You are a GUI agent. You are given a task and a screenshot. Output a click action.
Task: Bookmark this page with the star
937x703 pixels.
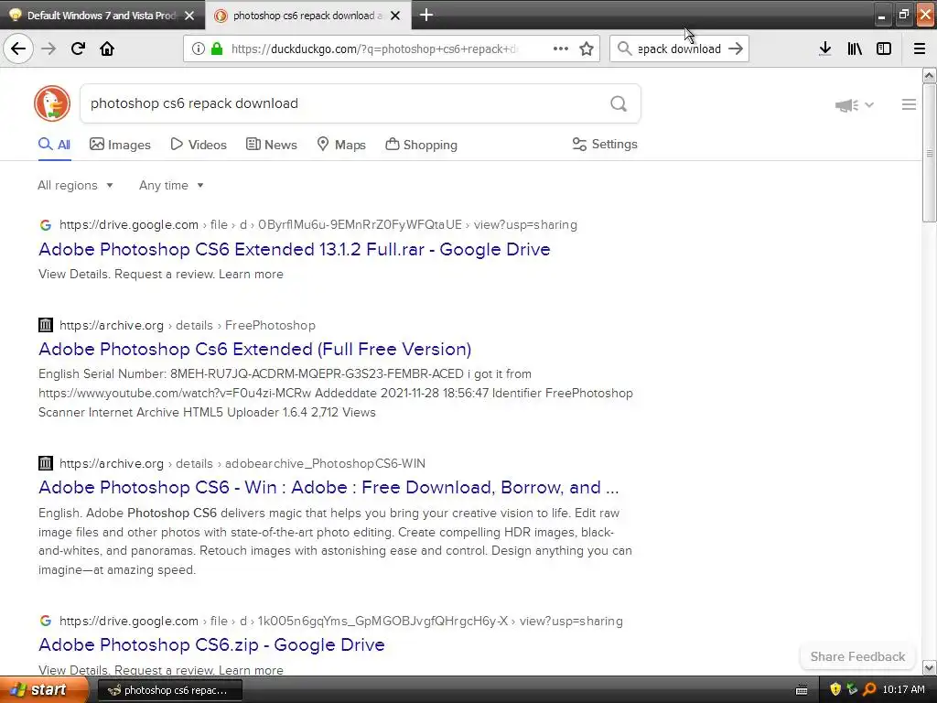[x=587, y=49]
